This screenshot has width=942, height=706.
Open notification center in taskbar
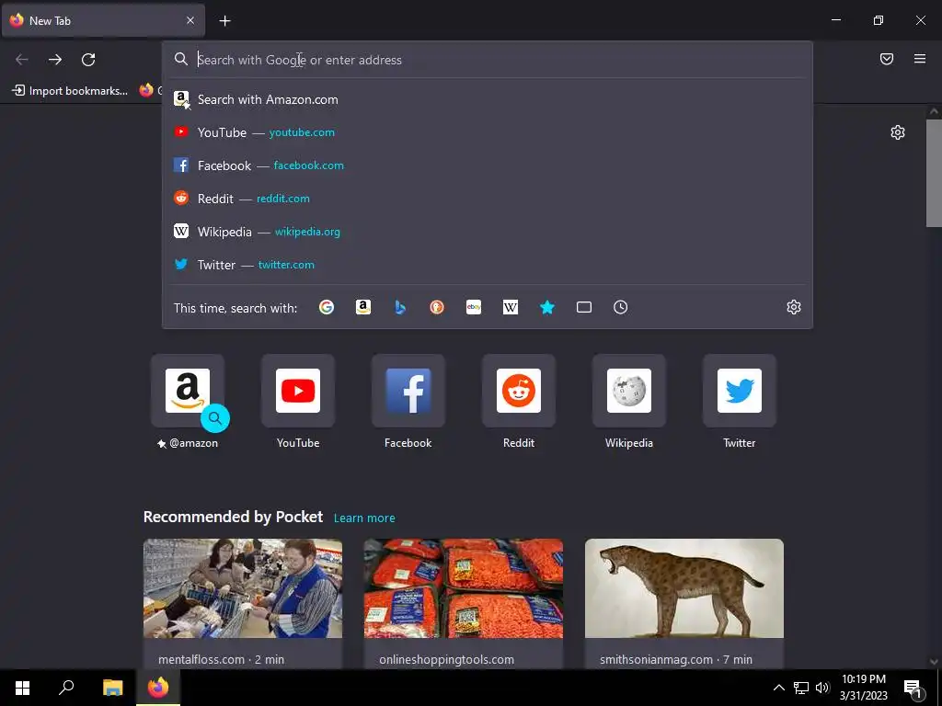click(x=913, y=688)
